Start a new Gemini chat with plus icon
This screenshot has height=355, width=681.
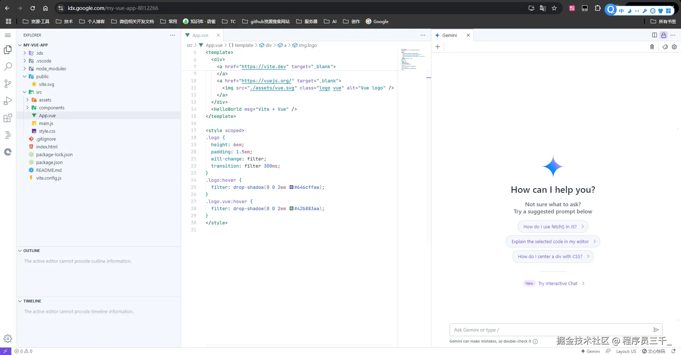[x=438, y=47]
